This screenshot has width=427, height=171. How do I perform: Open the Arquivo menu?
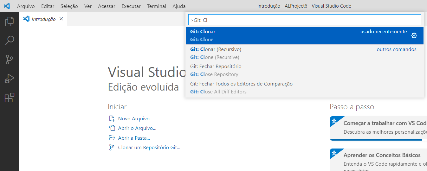26,6
